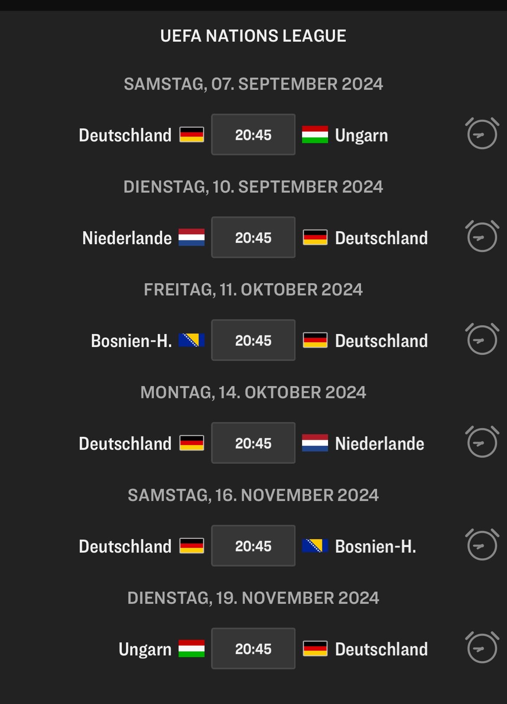Screen dimensions: 507x704
Task: Click Netherlands flag in 14 October match
Action: 315,443
